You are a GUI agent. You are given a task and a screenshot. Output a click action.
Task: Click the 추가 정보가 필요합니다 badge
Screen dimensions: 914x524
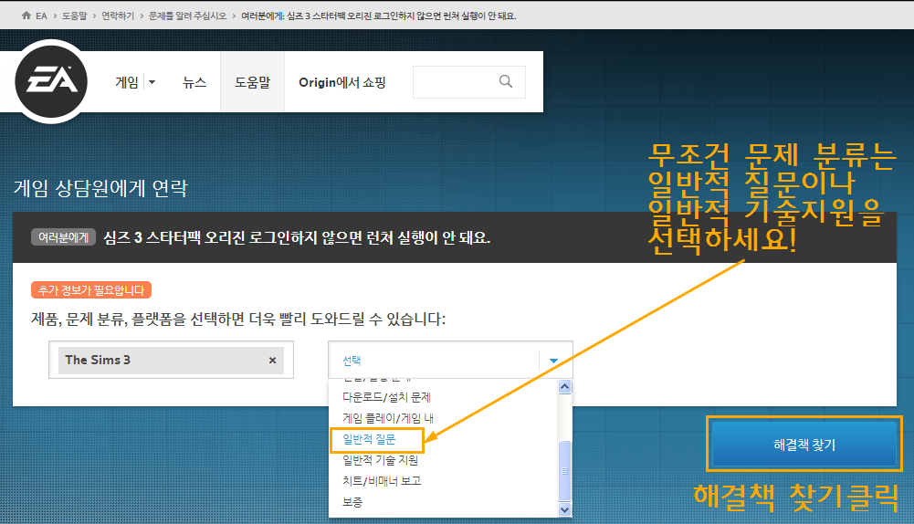point(91,289)
